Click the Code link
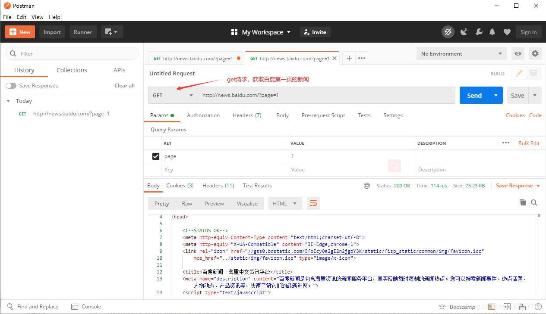This screenshot has height=314, width=546. [535, 115]
